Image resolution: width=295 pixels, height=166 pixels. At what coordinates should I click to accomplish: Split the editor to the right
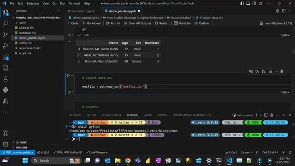284,11
